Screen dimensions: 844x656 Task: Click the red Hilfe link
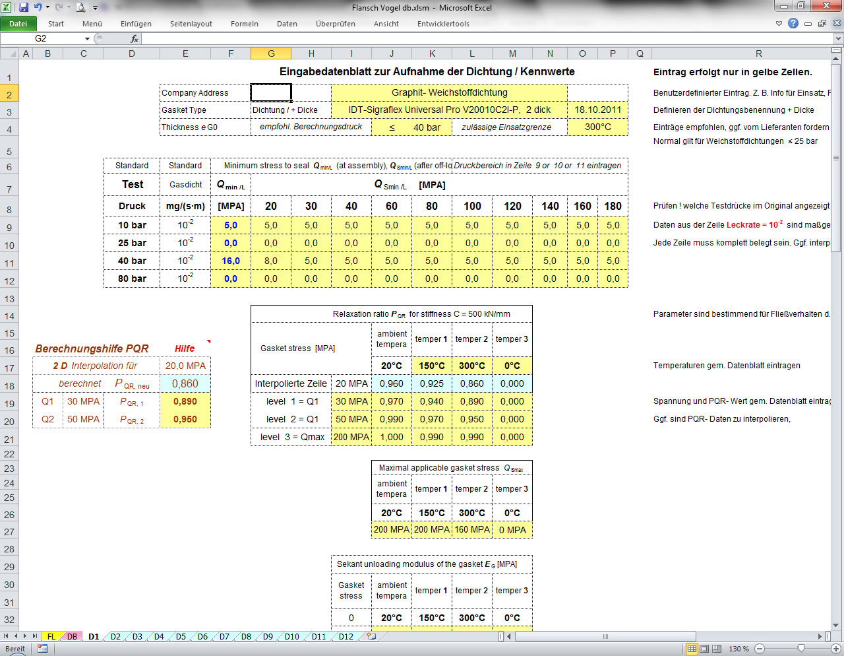[185, 348]
